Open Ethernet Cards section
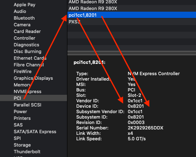Screen dimensions: 196x157 coord(30,58)
